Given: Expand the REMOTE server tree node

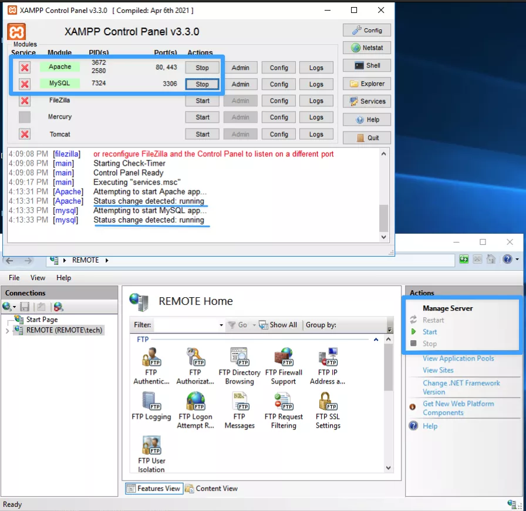Looking at the screenshot, I should (x=7, y=331).
